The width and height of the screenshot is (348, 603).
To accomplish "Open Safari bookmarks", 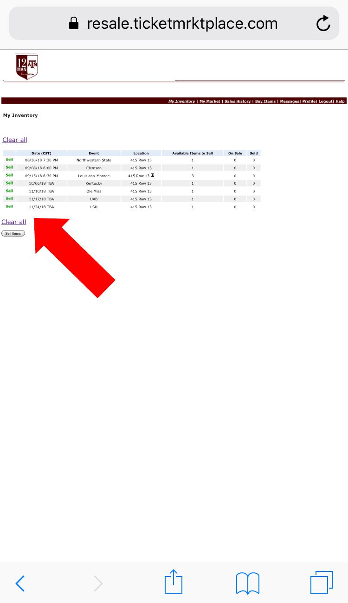I will 248,583.
